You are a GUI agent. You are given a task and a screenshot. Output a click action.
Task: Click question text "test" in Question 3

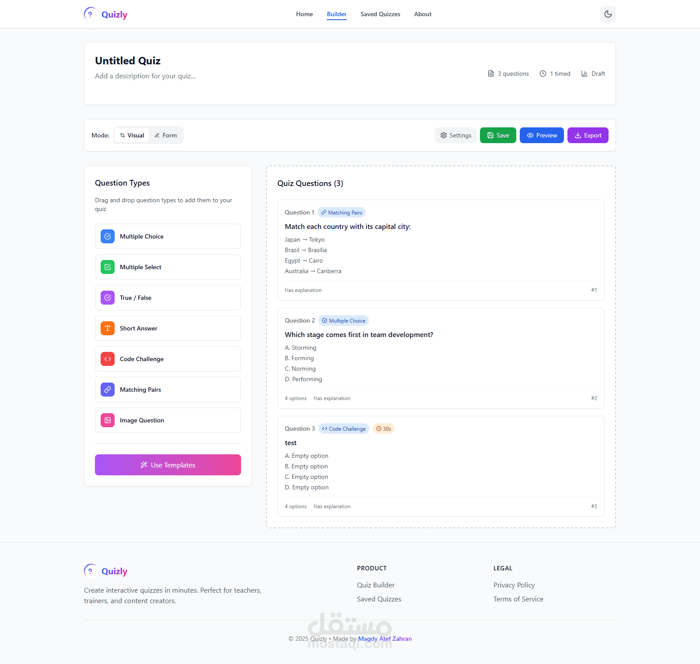point(290,443)
